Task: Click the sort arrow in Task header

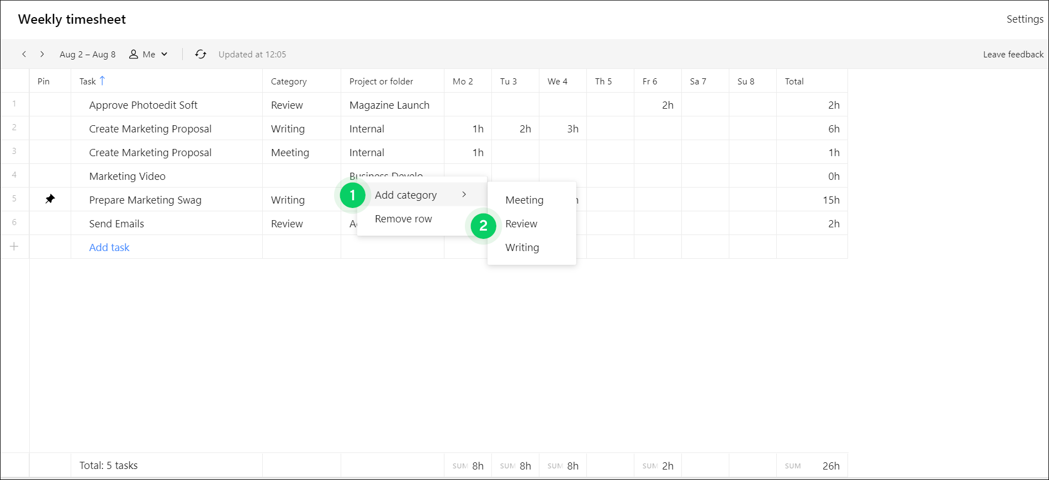Action: 102,81
